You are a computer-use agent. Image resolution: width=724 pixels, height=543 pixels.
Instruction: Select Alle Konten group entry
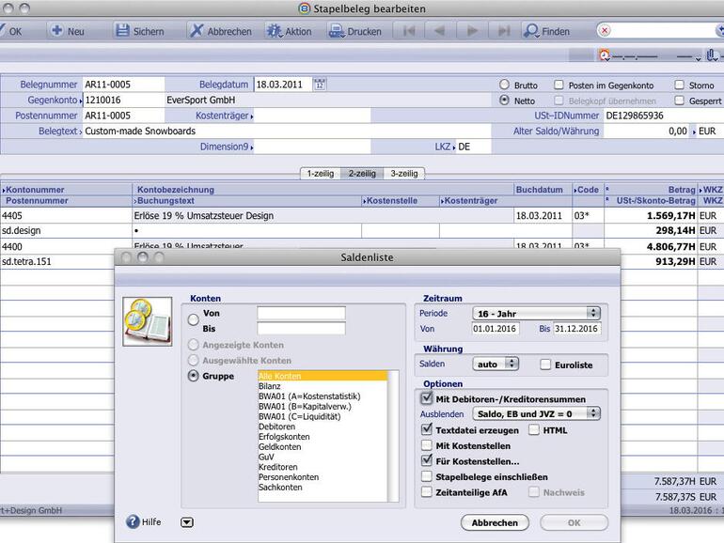pos(323,376)
